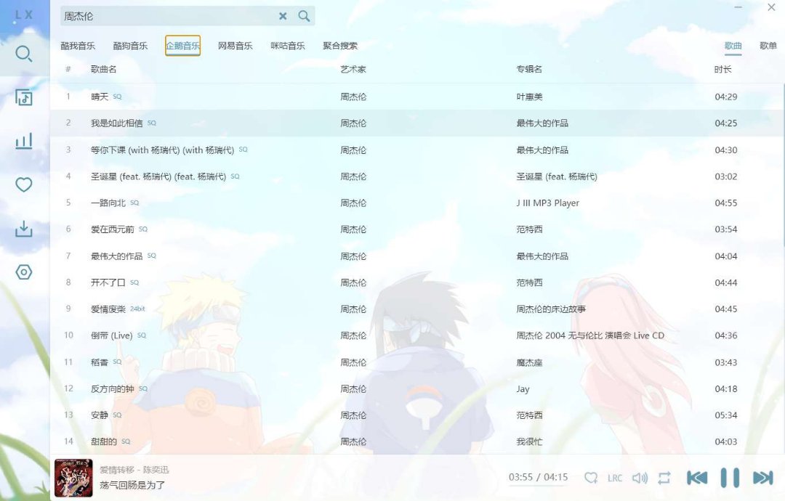Toggle desktop lyrics LRC button

[x=615, y=478]
